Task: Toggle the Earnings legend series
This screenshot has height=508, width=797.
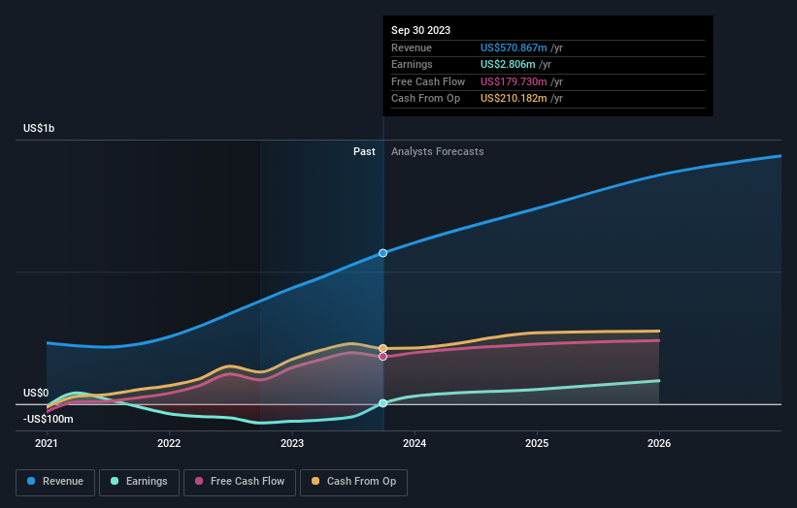Action: point(139,482)
